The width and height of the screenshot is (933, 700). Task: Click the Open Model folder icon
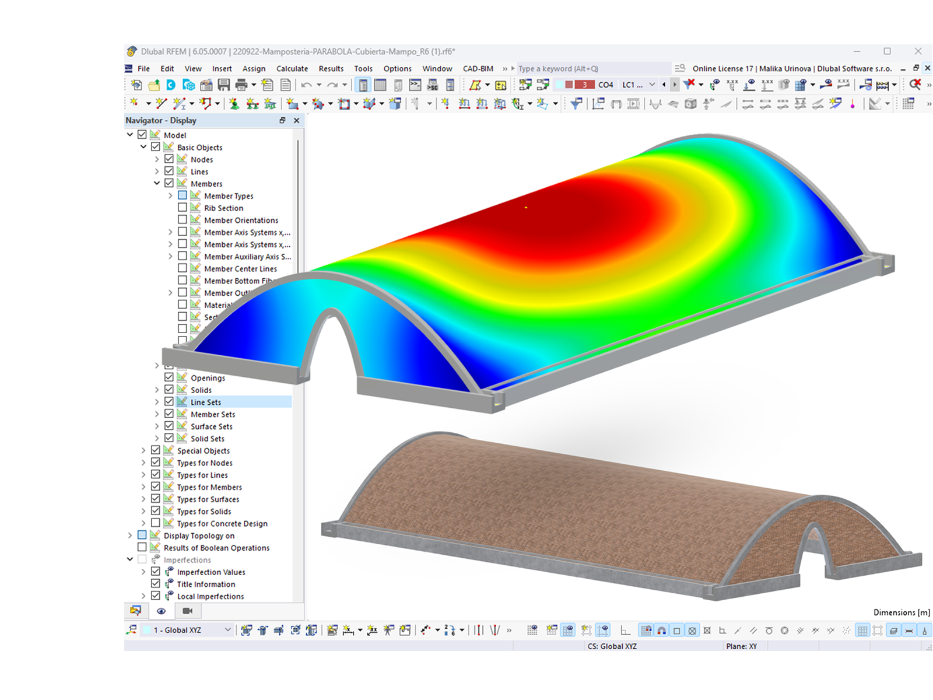[x=154, y=85]
